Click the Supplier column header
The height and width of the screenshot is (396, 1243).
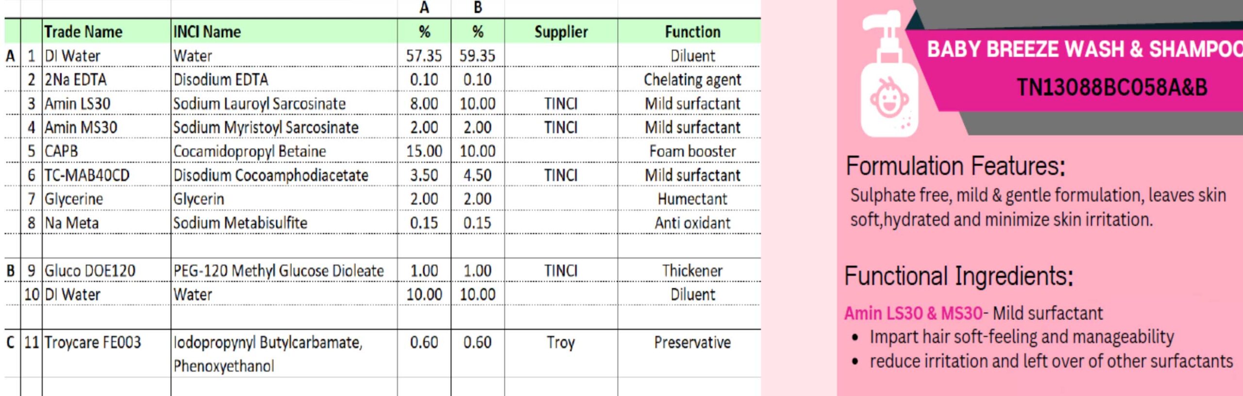click(x=561, y=32)
